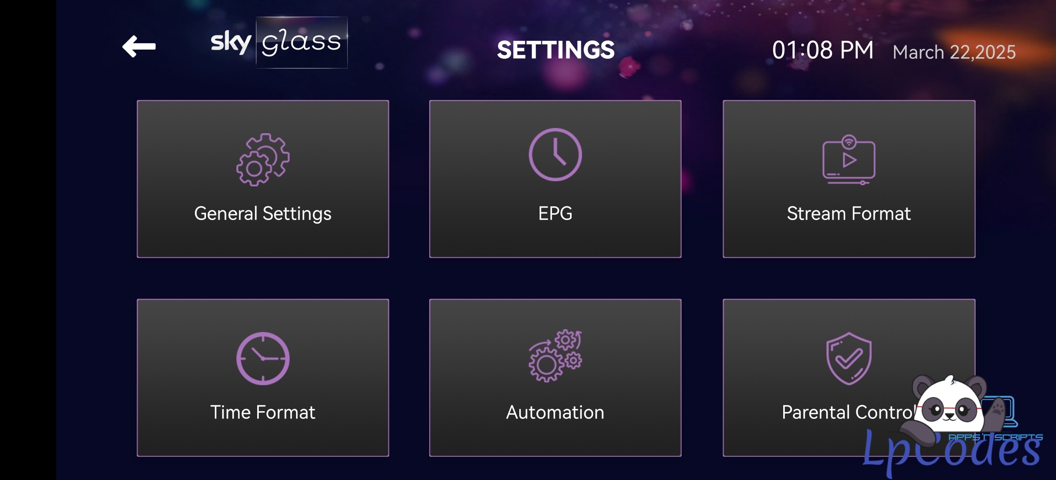Open the Automation label
This screenshot has width=1056, height=480.
click(555, 412)
